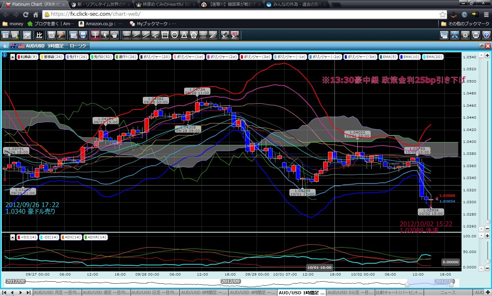Open the ローソク chart type dropdown
492x296 pixels.
[78, 46]
